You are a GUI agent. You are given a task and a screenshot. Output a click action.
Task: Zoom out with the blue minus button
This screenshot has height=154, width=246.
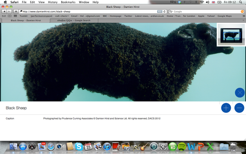(239, 108)
